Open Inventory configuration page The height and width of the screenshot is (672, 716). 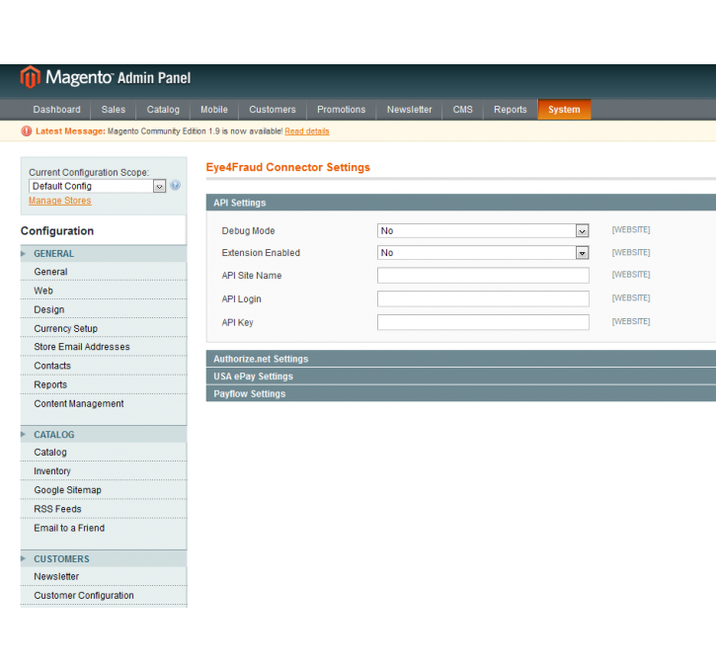point(104,471)
